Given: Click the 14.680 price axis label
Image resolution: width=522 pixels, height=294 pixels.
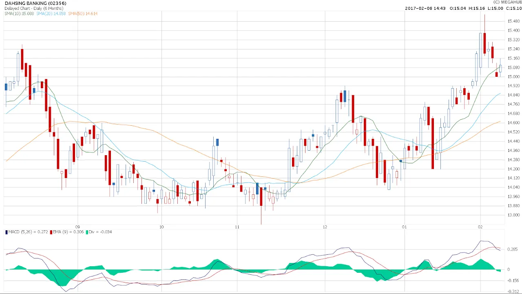Looking at the screenshot, I should pyautogui.click(x=513, y=114).
